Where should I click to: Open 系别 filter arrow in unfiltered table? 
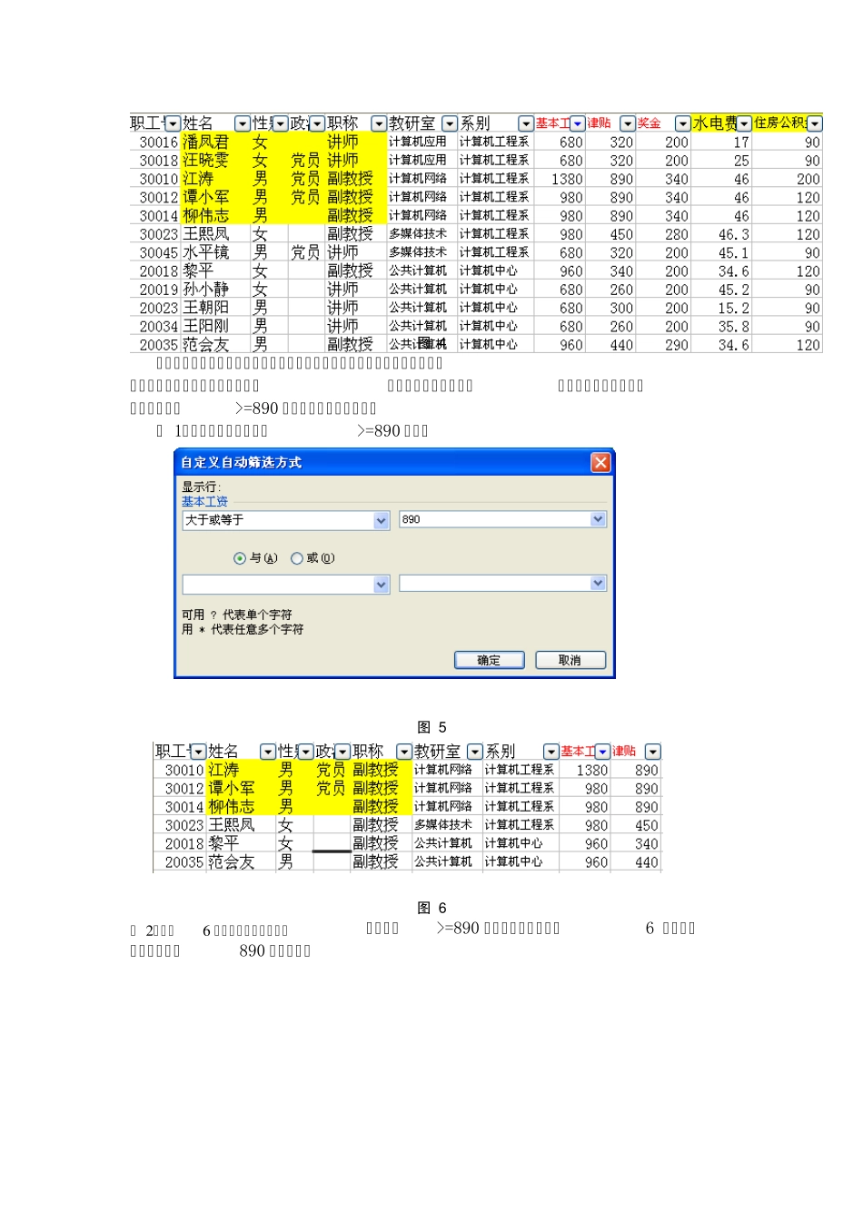526,123
